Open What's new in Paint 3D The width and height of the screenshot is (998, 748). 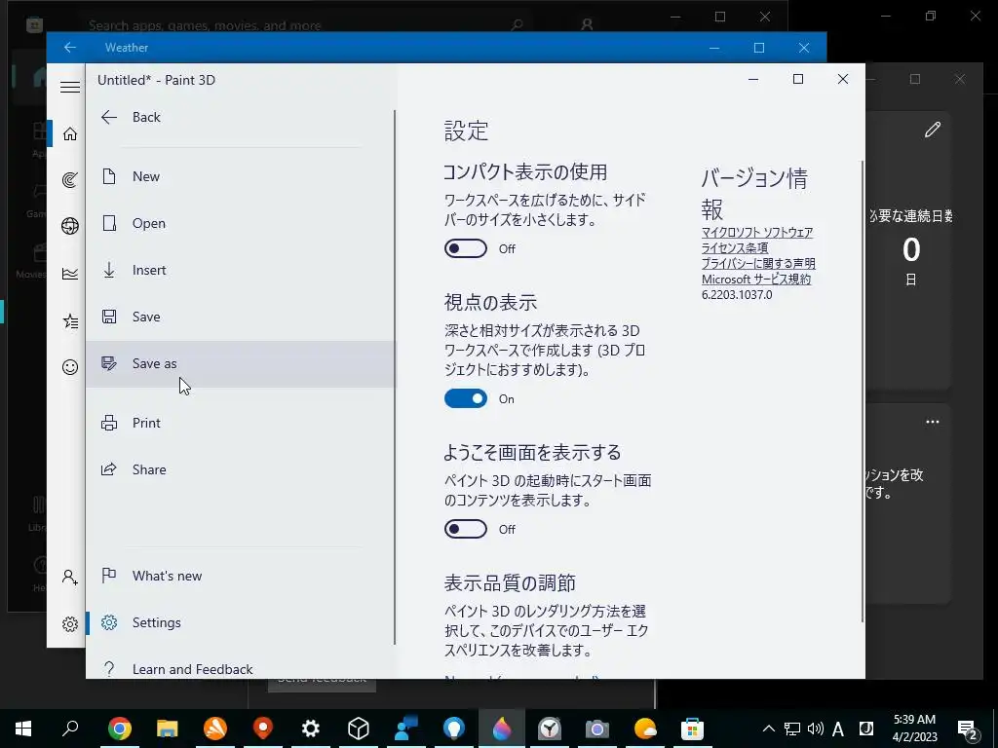[x=241, y=576]
